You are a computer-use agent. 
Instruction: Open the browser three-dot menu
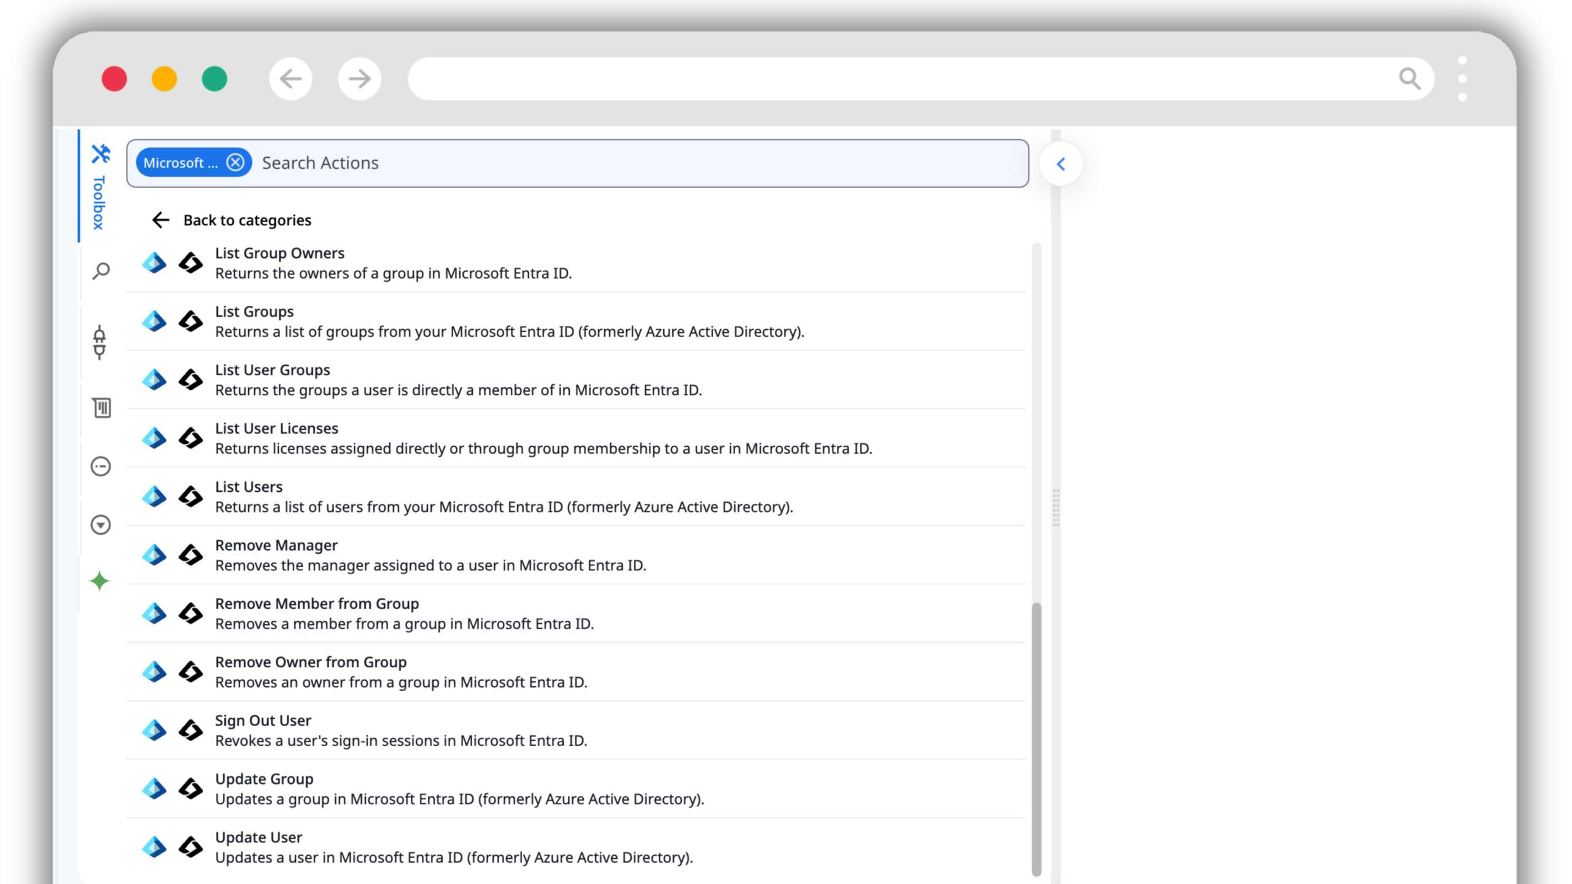click(x=1462, y=79)
